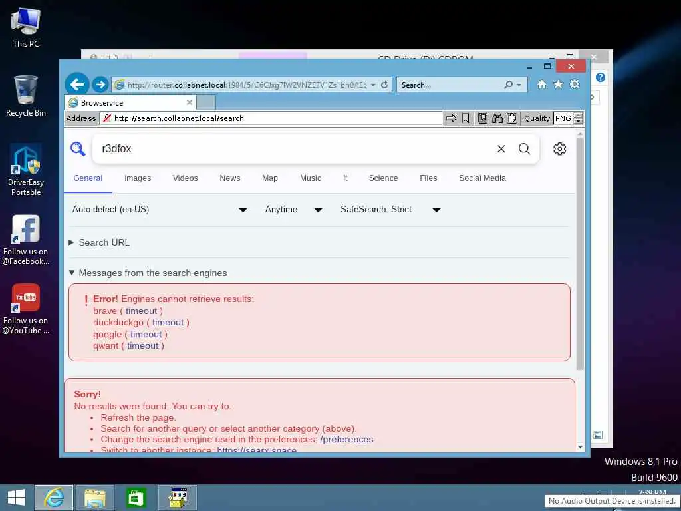Click google timeout link
Viewport: 681px width, 511px height.
[146, 335]
